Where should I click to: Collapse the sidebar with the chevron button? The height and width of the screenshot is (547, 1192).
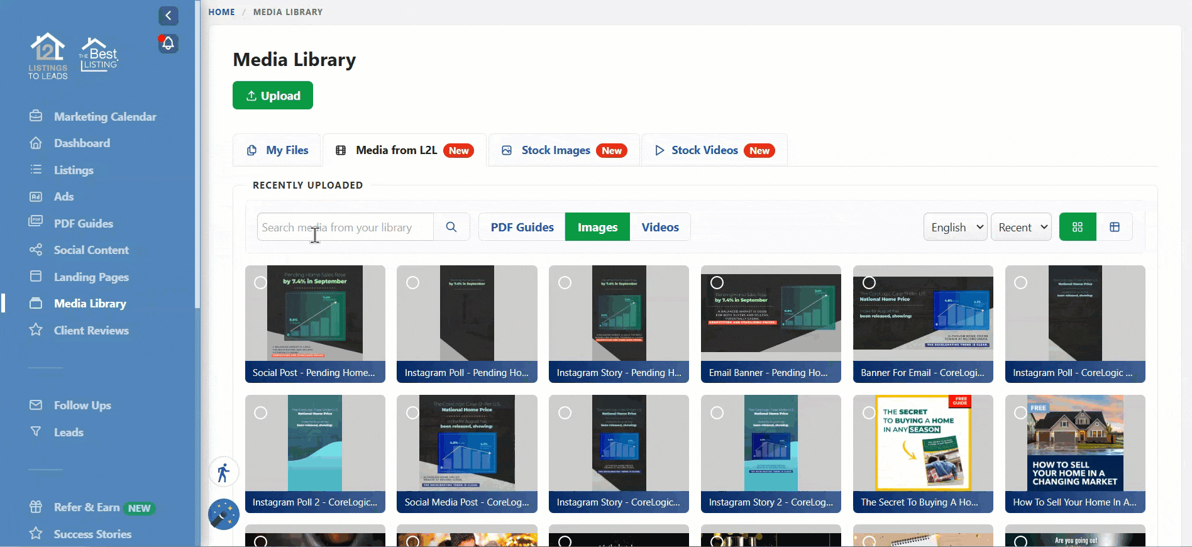[x=168, y=16]
